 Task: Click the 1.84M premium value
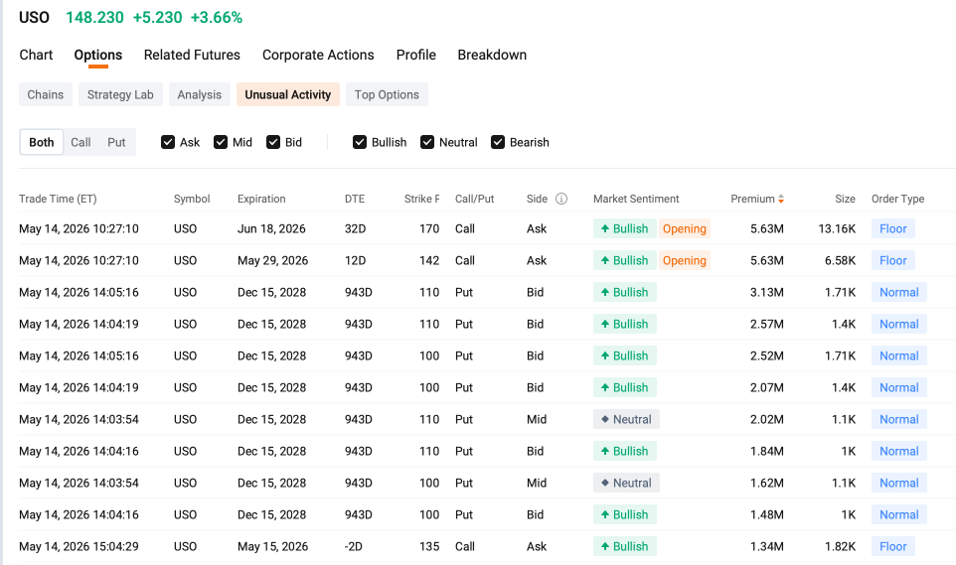coord(767,451)
